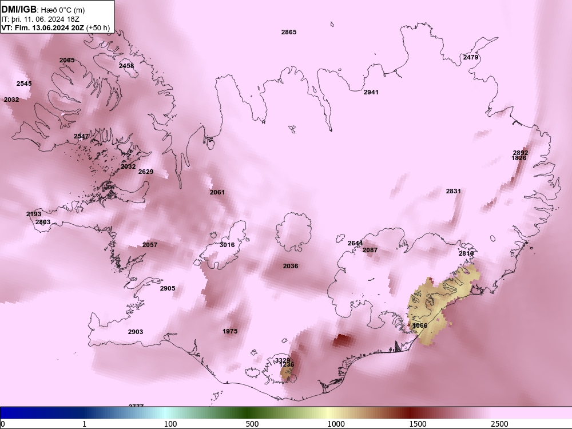Click the map value 2941
This screenshot has width=572, height=429.
tap(371, 92)
